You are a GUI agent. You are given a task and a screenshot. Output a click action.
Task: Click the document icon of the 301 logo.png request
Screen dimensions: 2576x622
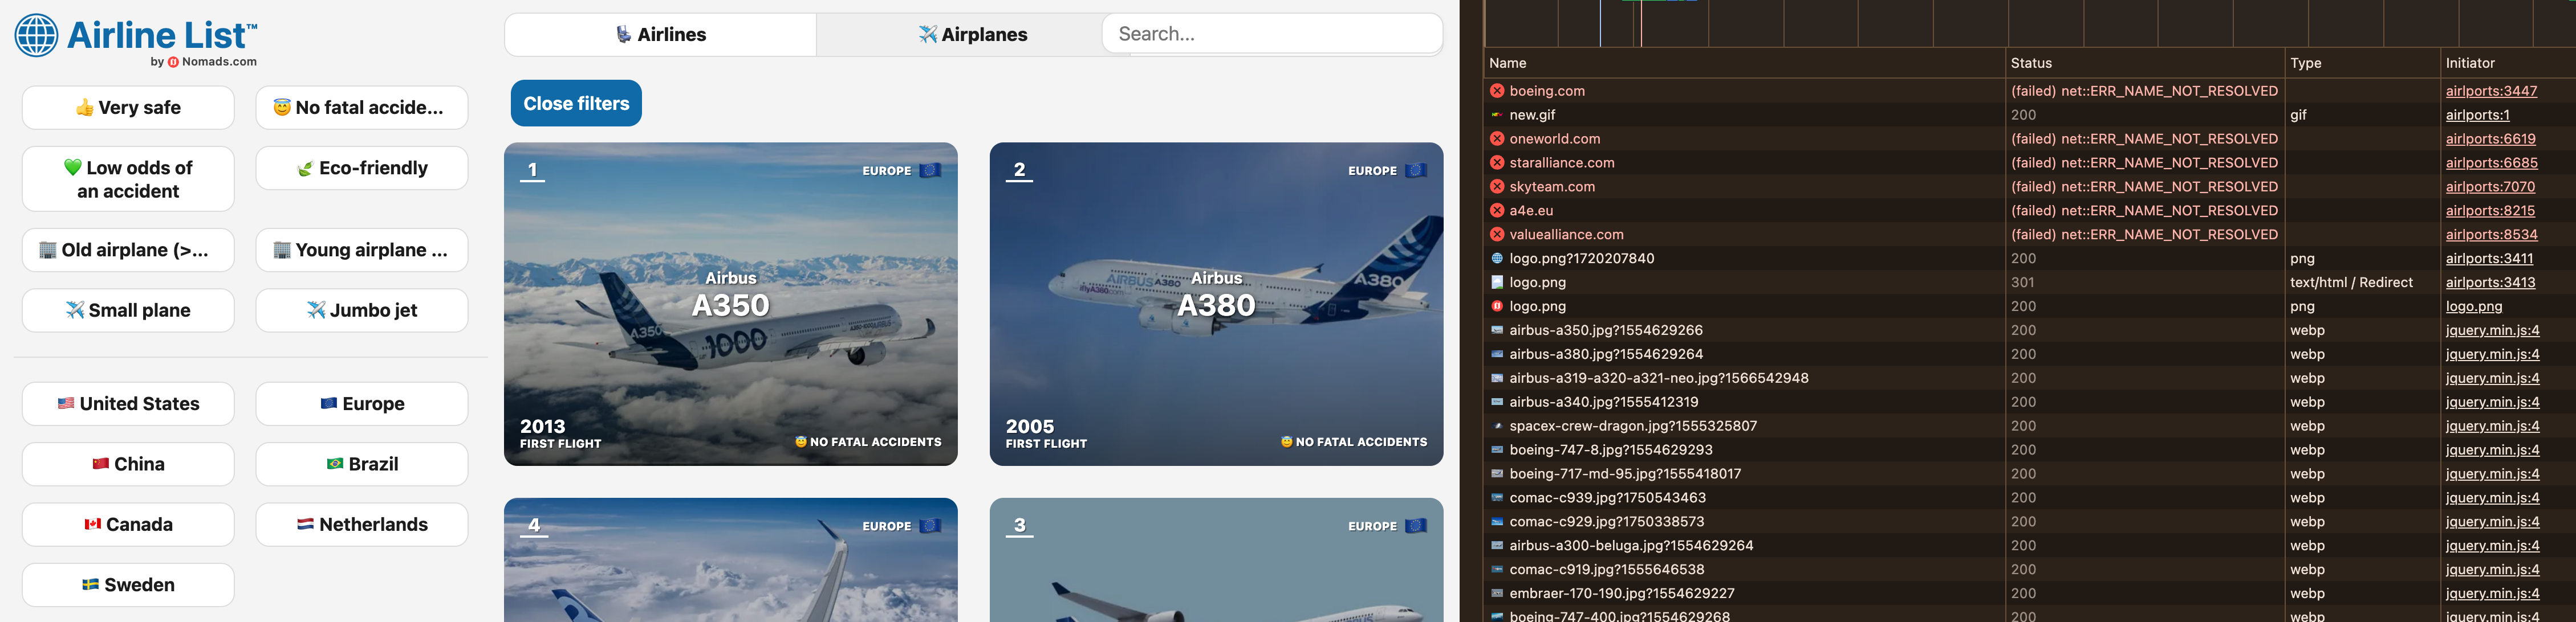[x=1497, y=283]
